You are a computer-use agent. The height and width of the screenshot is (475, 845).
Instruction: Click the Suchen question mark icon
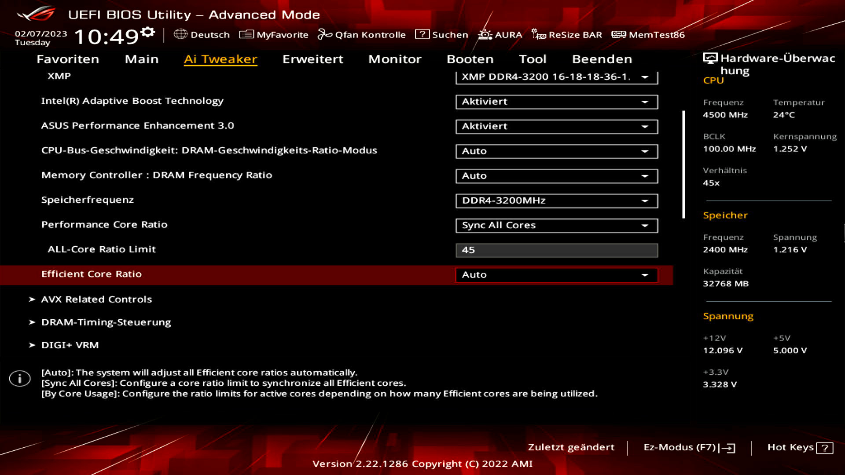422,34
